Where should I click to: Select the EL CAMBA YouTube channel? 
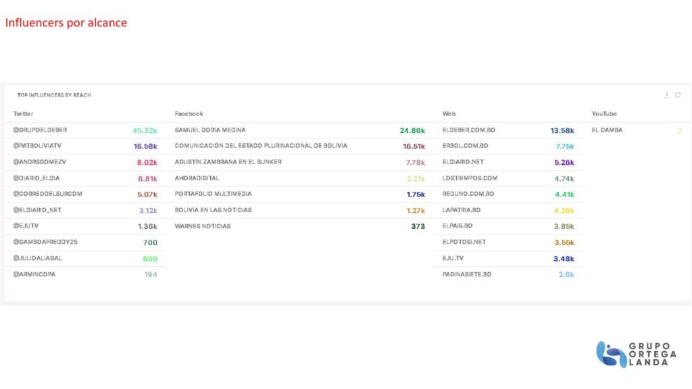tap(607, 130)
